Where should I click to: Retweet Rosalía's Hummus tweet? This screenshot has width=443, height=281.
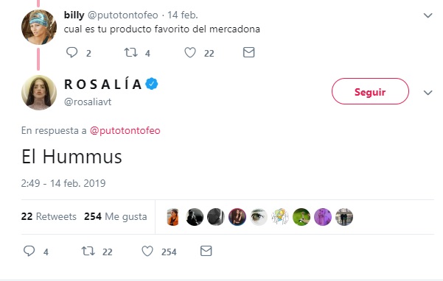[88, 251]
